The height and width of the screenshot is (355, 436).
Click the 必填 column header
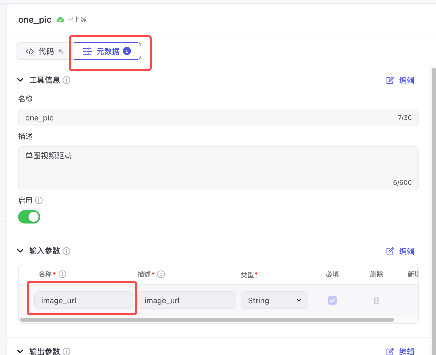point(332,274)
